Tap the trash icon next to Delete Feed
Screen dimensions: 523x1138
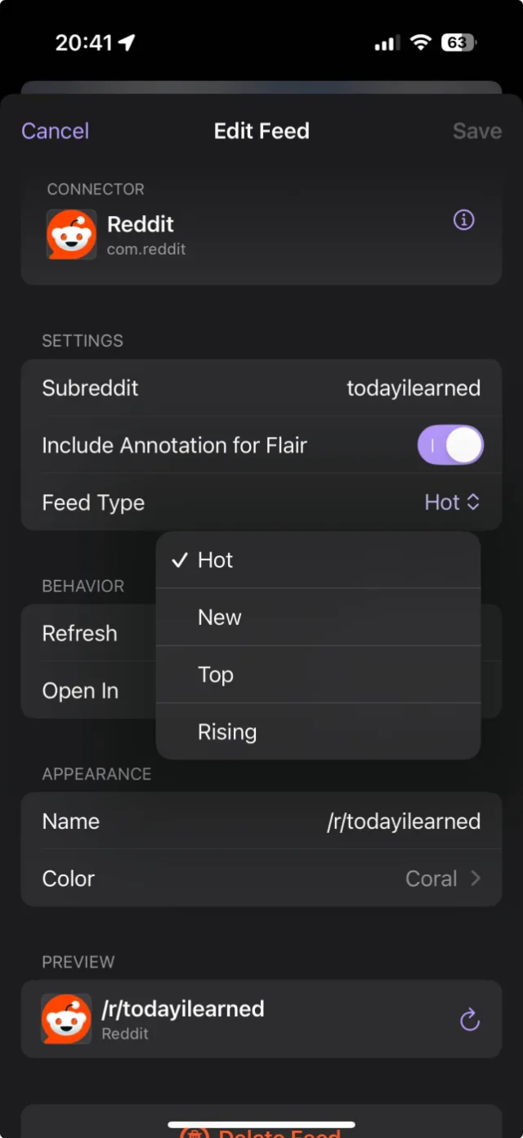tap(194, 1133)
